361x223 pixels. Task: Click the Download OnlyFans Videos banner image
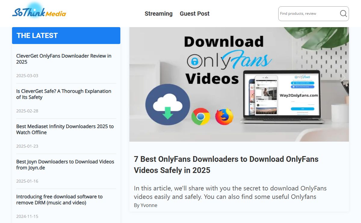(x=239, y=84)
